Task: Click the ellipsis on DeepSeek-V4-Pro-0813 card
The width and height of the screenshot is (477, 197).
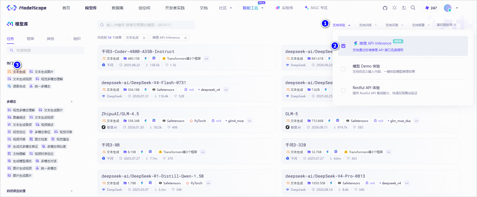Action: (407, 183)
